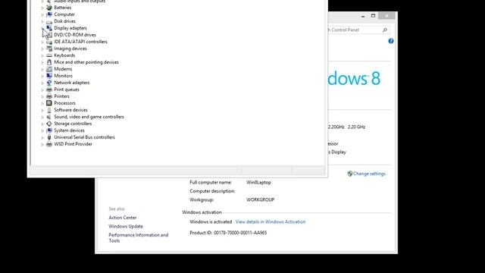Open Performance Information and Tools
This screenshot has width=485, height=273.
139,237
